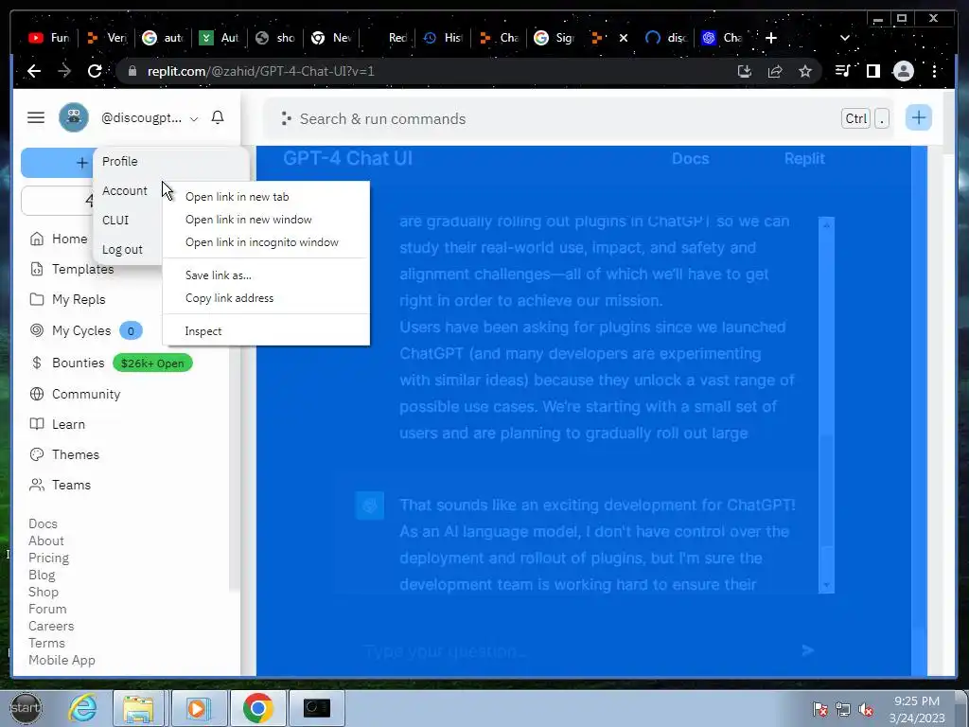The height and width of the screenshot is (727, 969).
Task: Open Community globe icon
Action: [x=37, y=394]
